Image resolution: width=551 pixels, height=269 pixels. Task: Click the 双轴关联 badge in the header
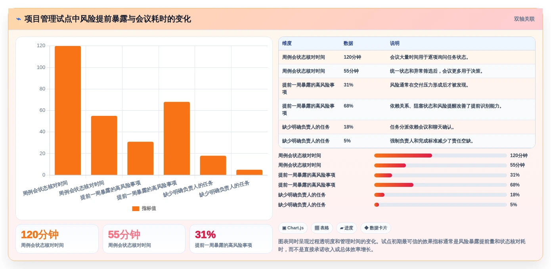click(524, 19)
